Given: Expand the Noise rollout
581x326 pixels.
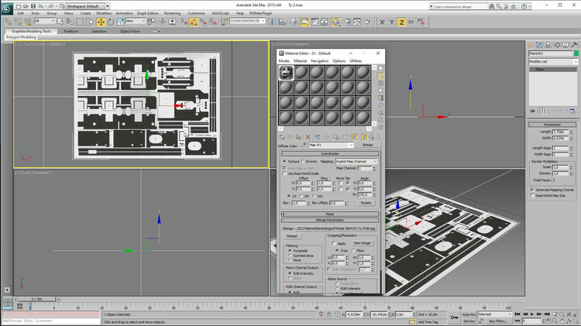Looking at the screenshot, I should pos(329,213).
